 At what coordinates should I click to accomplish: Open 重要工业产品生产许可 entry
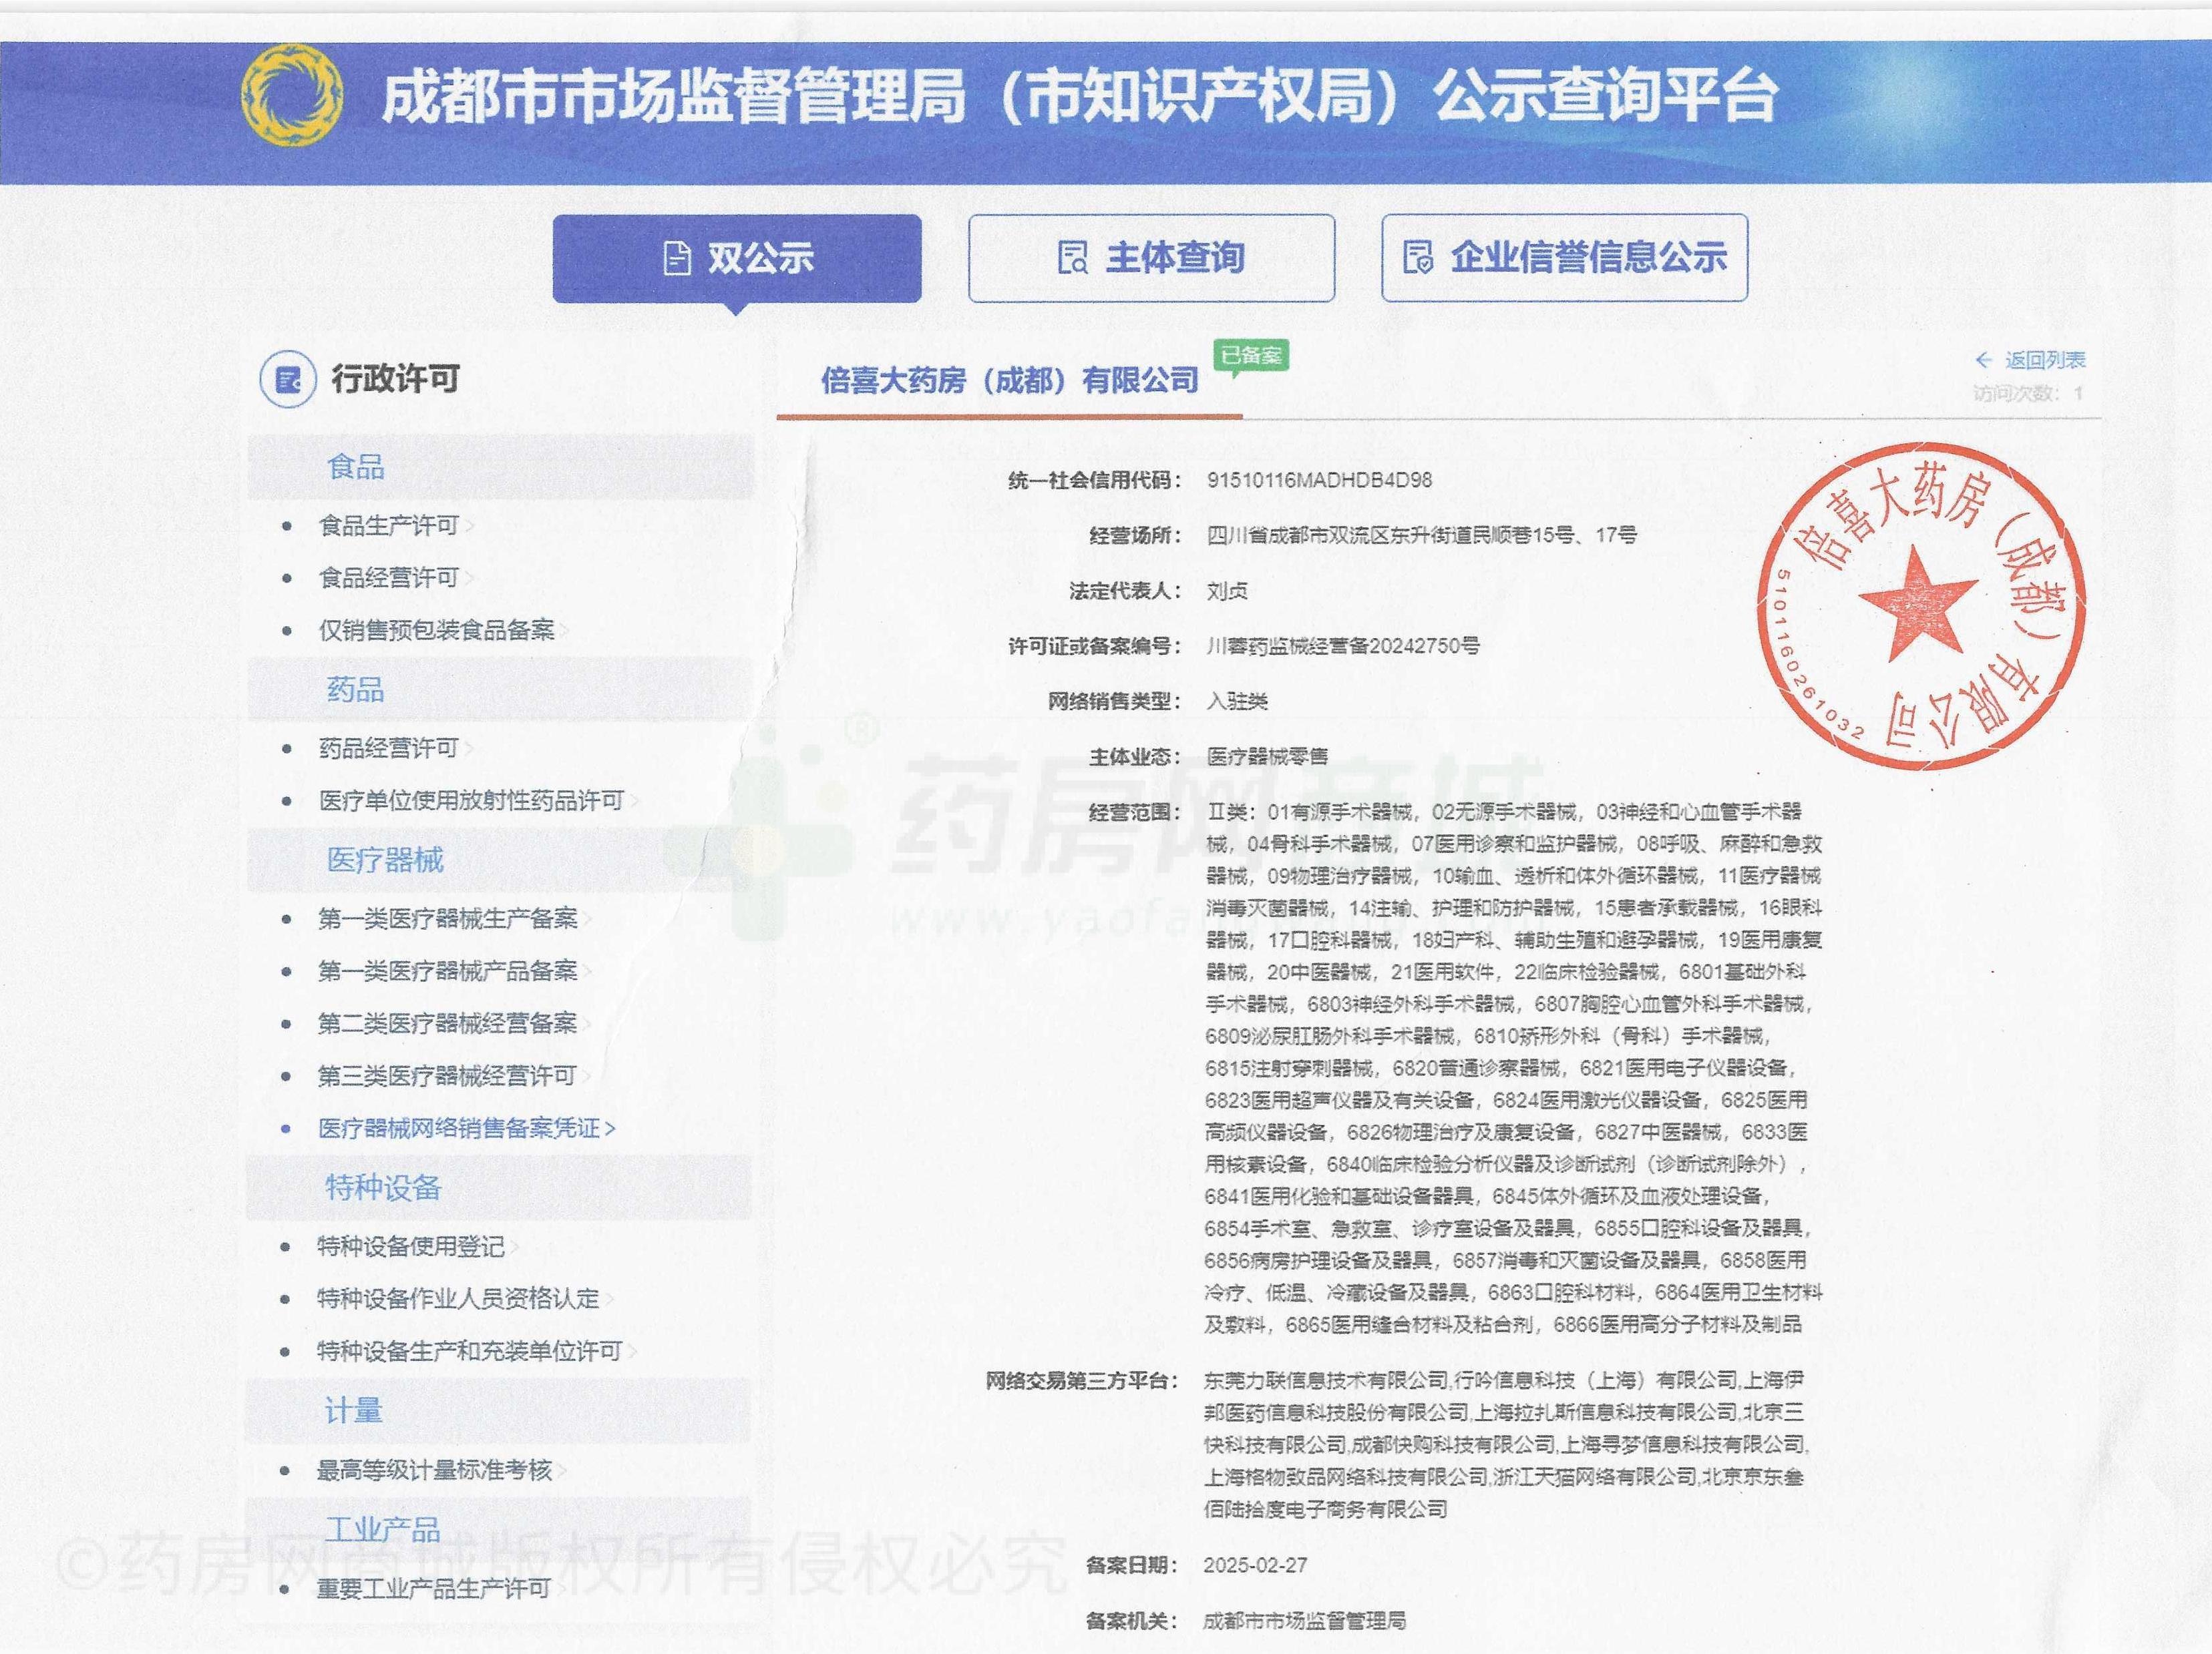433,1588
